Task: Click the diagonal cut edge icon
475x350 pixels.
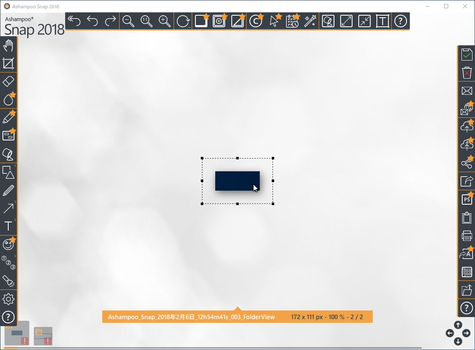Action: click(x=238, y=21)
